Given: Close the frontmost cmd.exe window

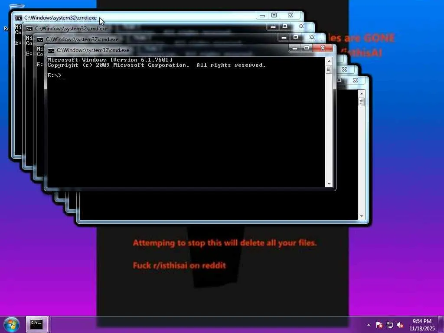Looking at the screenshot, I should click(323, 48).
